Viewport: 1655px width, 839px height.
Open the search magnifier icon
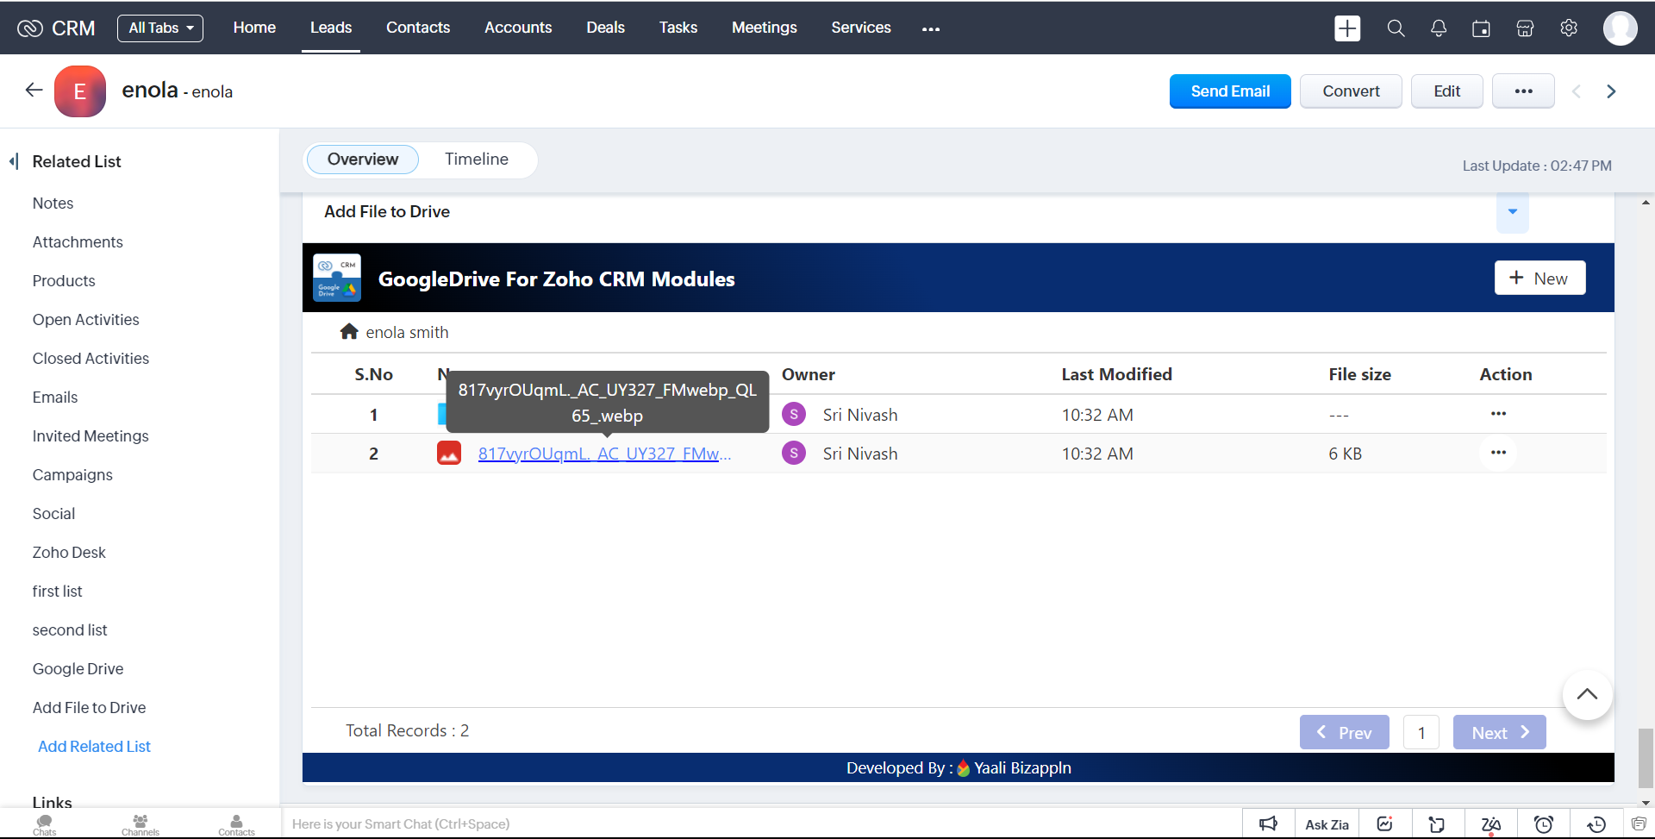click(x=1396, y=28)
